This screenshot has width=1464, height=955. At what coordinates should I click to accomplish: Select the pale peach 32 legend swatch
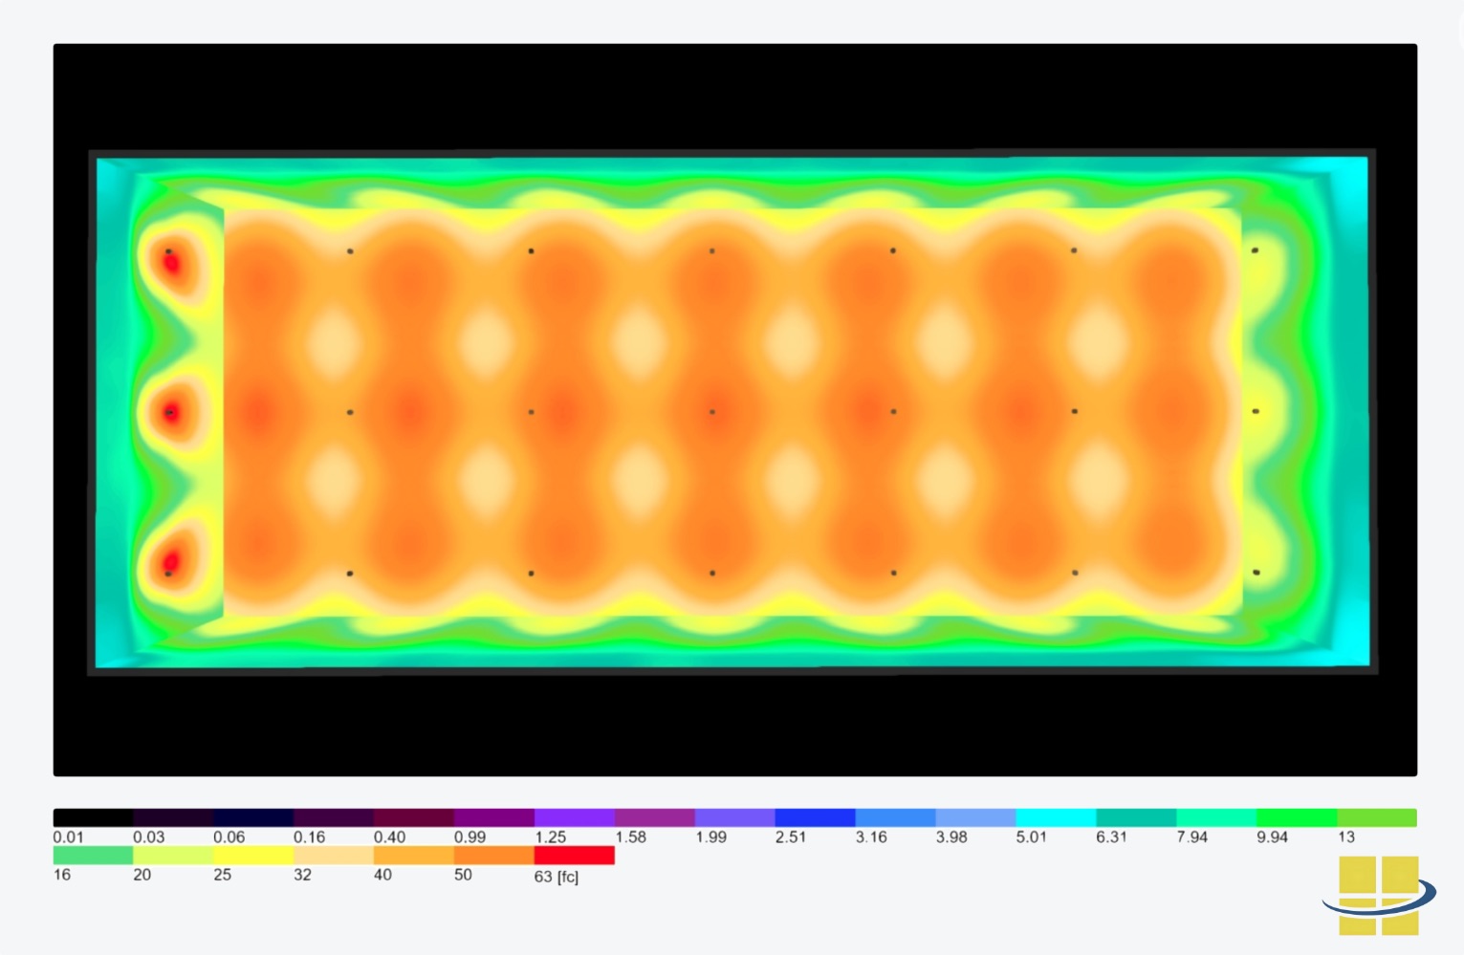(x=333, y=856)
